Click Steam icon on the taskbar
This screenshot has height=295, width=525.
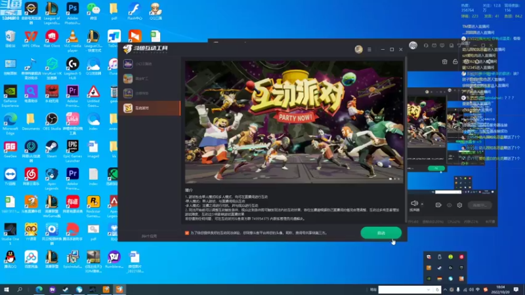tap(65, 289)
